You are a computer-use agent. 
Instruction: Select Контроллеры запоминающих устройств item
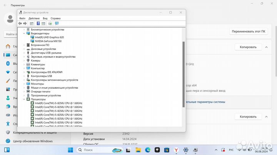click(54, 80)
